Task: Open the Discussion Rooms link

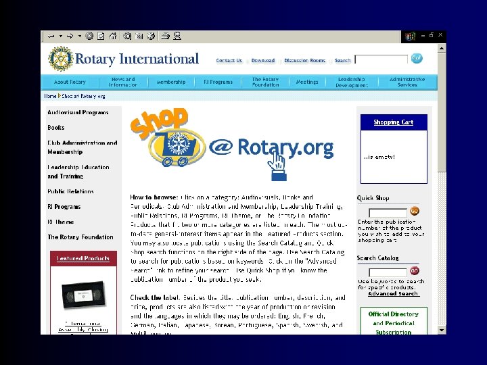Action: [x=304, y=61]
